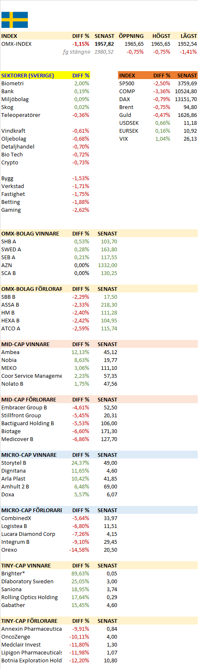
Task: Click the orange INDEX header cell
Action: (127, 75)
